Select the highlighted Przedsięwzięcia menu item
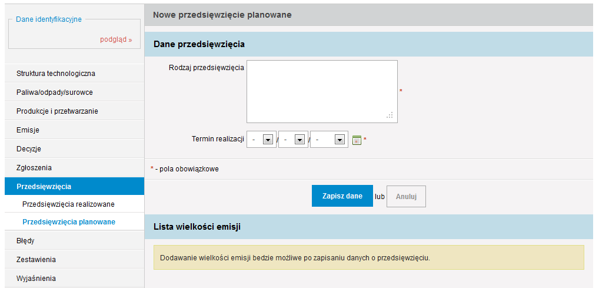 point(75,186)
